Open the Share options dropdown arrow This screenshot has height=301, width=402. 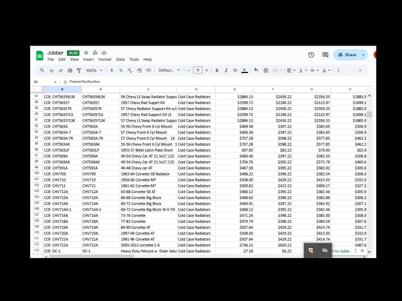(x=363, y=55)
